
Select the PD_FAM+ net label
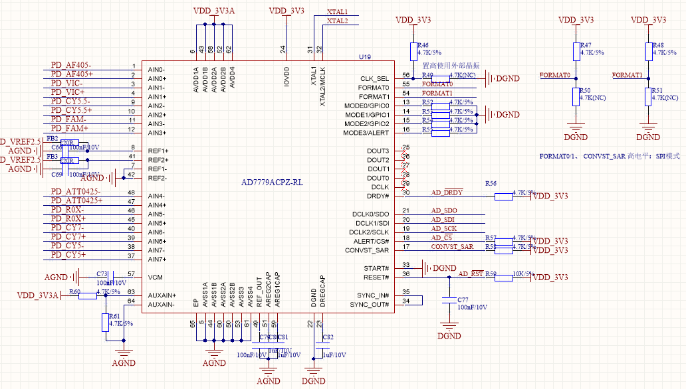69,129
